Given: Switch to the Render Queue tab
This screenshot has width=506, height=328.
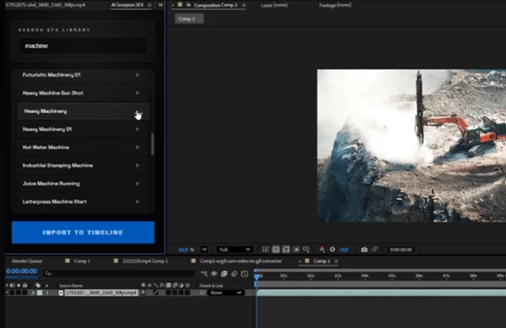Looking at the screenshot, I should 27,261.
